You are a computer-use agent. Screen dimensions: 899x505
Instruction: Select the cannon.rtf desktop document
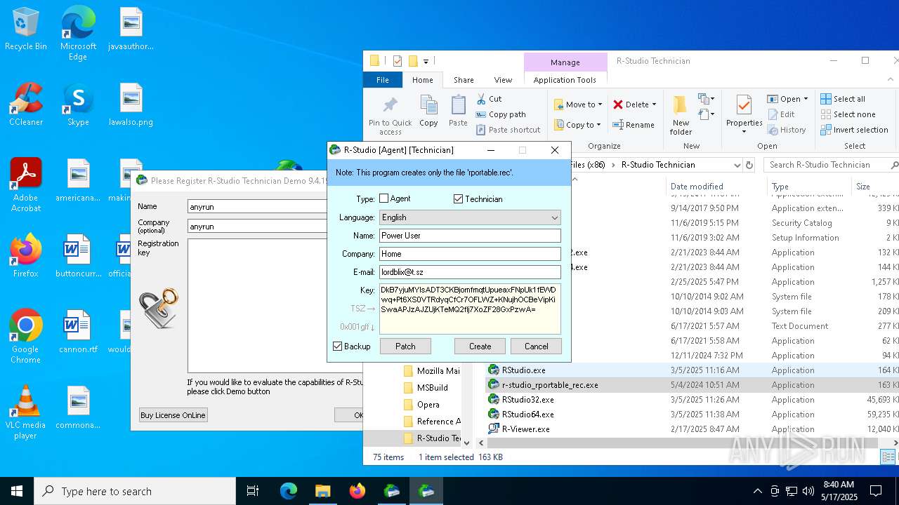78,332
